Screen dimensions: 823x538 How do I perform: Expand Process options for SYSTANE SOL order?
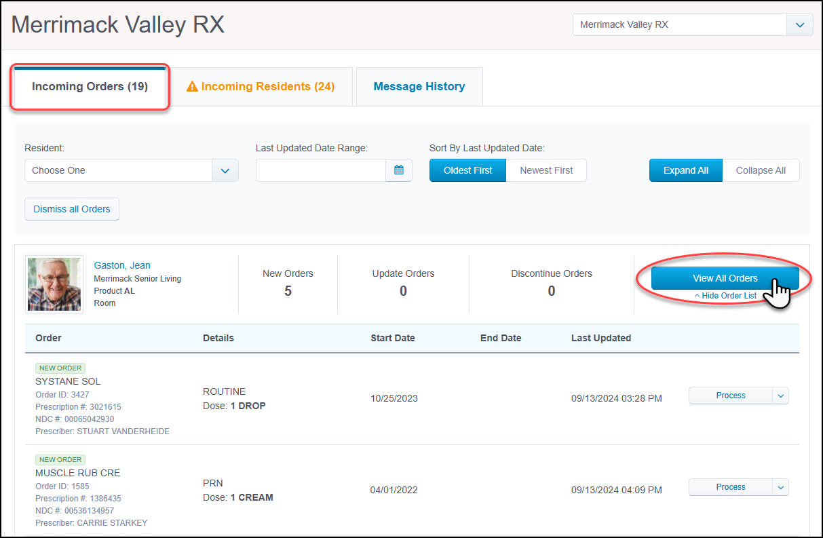(780, 395)
